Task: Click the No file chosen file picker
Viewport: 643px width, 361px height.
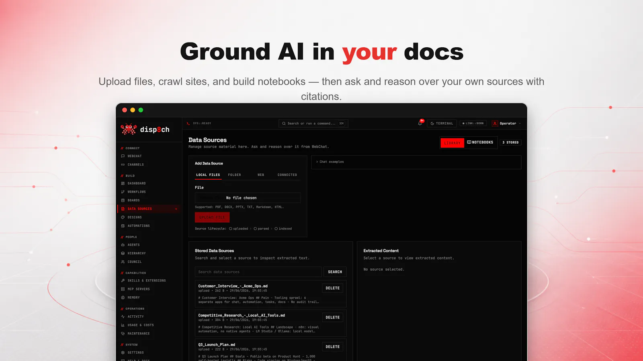Action: pyautogui.click(x=248, y=198)
